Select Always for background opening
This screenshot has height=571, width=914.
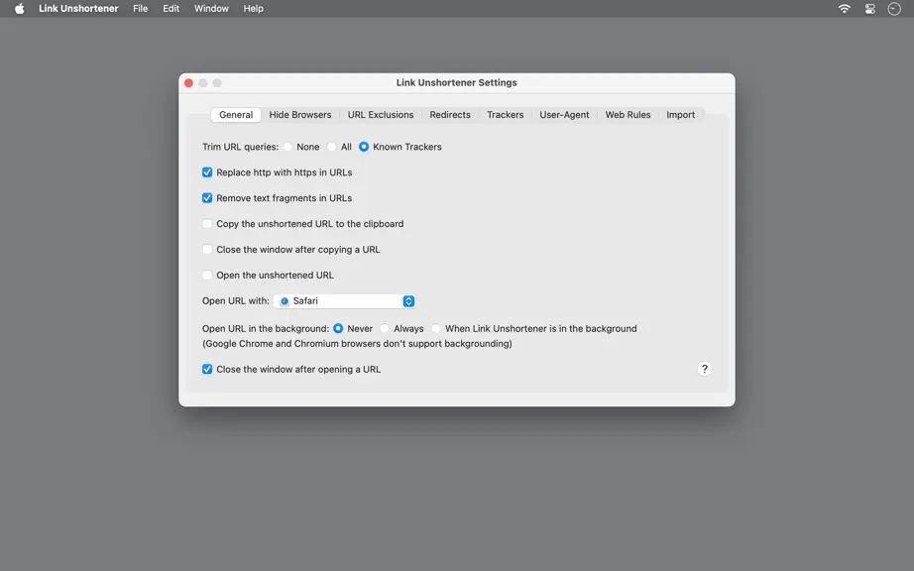[385, 328]
